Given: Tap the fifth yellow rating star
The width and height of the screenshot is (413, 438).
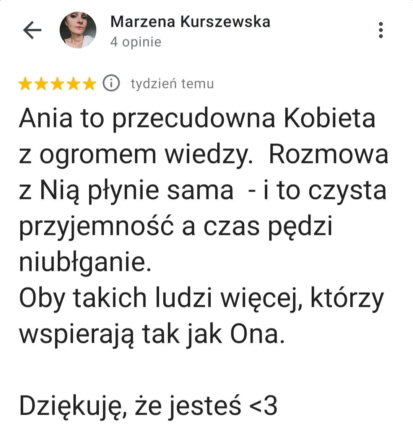Looking at the screenshot, I should [x=89, y=83].
